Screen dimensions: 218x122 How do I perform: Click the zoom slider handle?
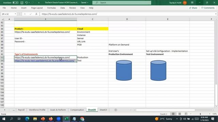click(200, 114)
